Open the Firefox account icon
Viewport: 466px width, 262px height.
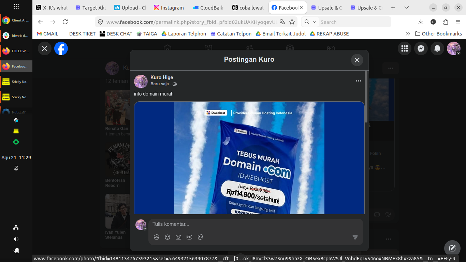(x=433, y=22)
